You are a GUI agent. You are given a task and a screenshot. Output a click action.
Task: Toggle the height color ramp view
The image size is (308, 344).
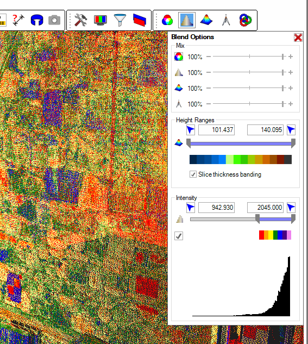point(206,20)
